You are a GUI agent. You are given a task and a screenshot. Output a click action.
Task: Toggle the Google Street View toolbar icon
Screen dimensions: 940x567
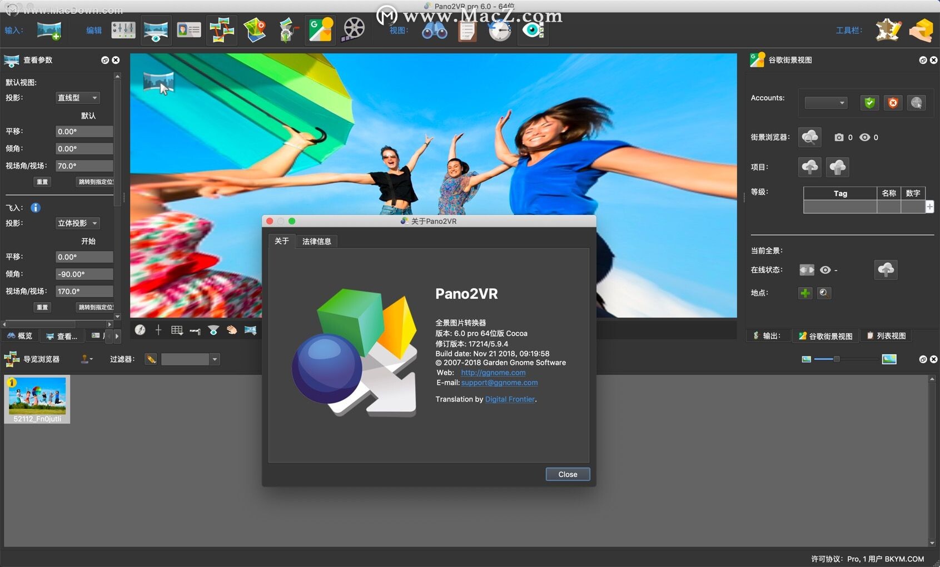(x=320, y=30)
